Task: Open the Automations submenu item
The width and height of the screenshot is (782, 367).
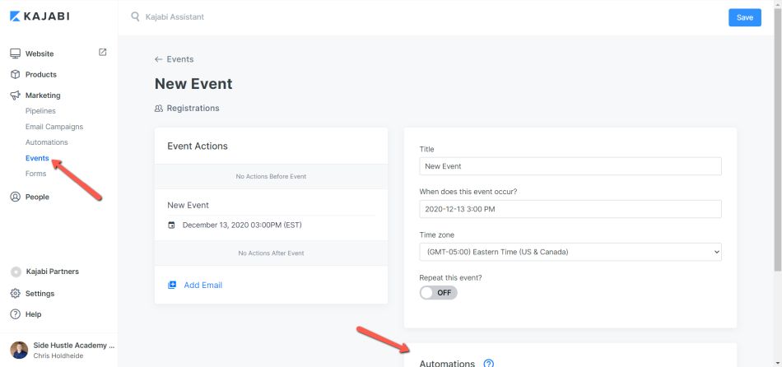Action: click(46, 142)
